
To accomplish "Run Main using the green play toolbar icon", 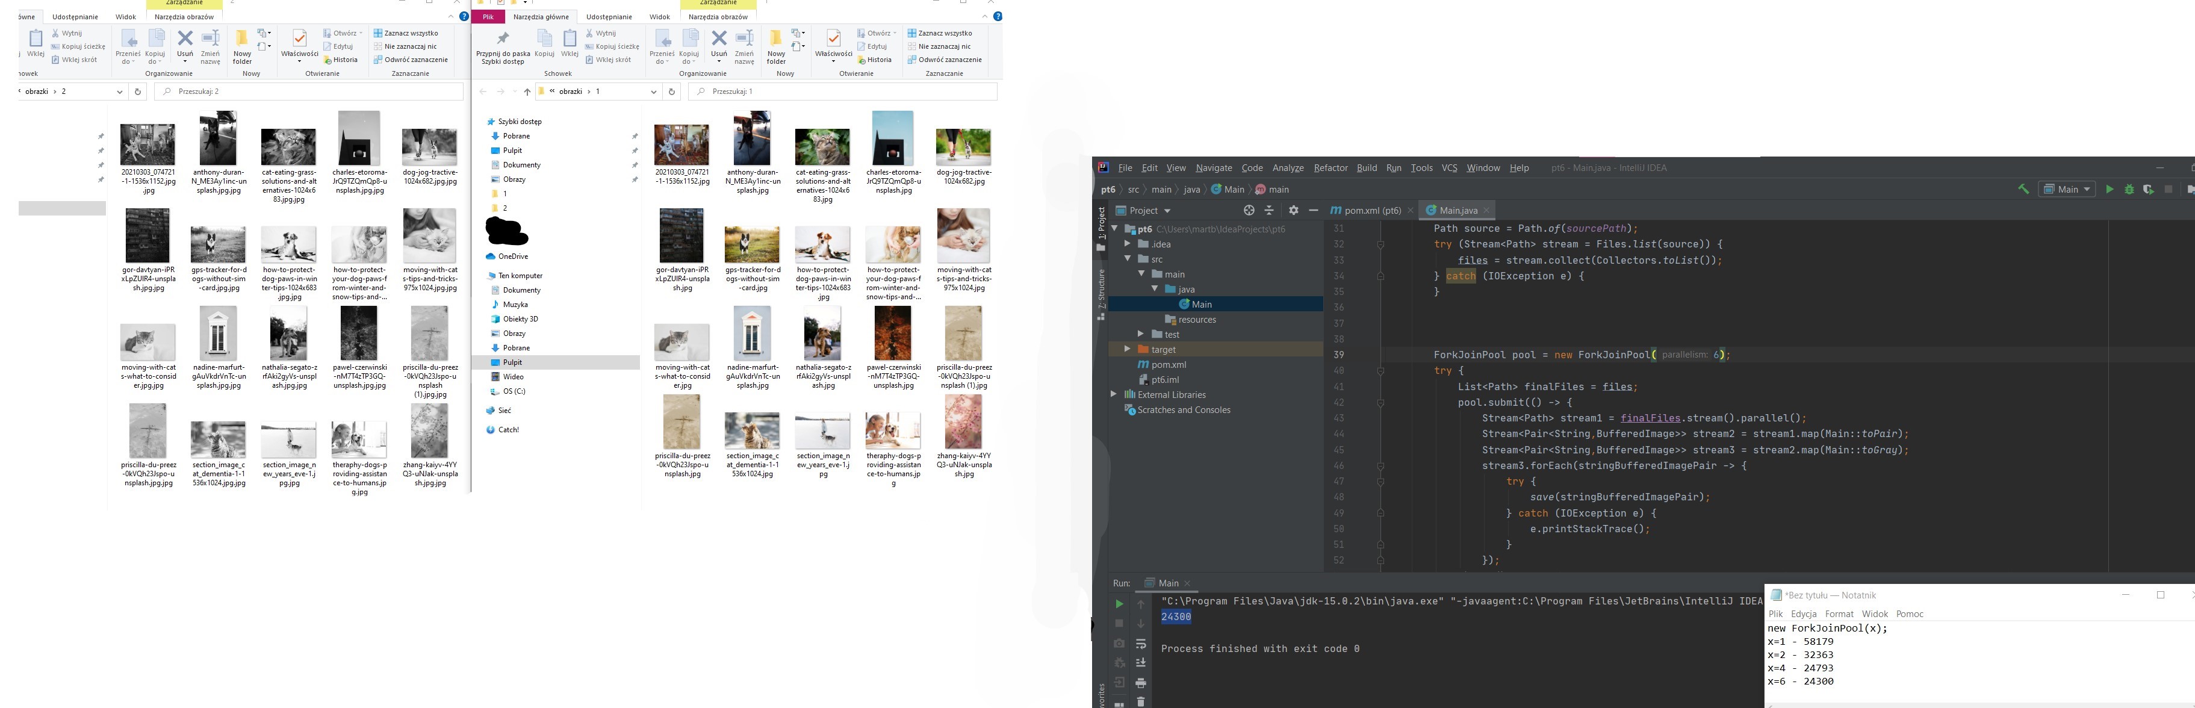I will click(2110, 189).
